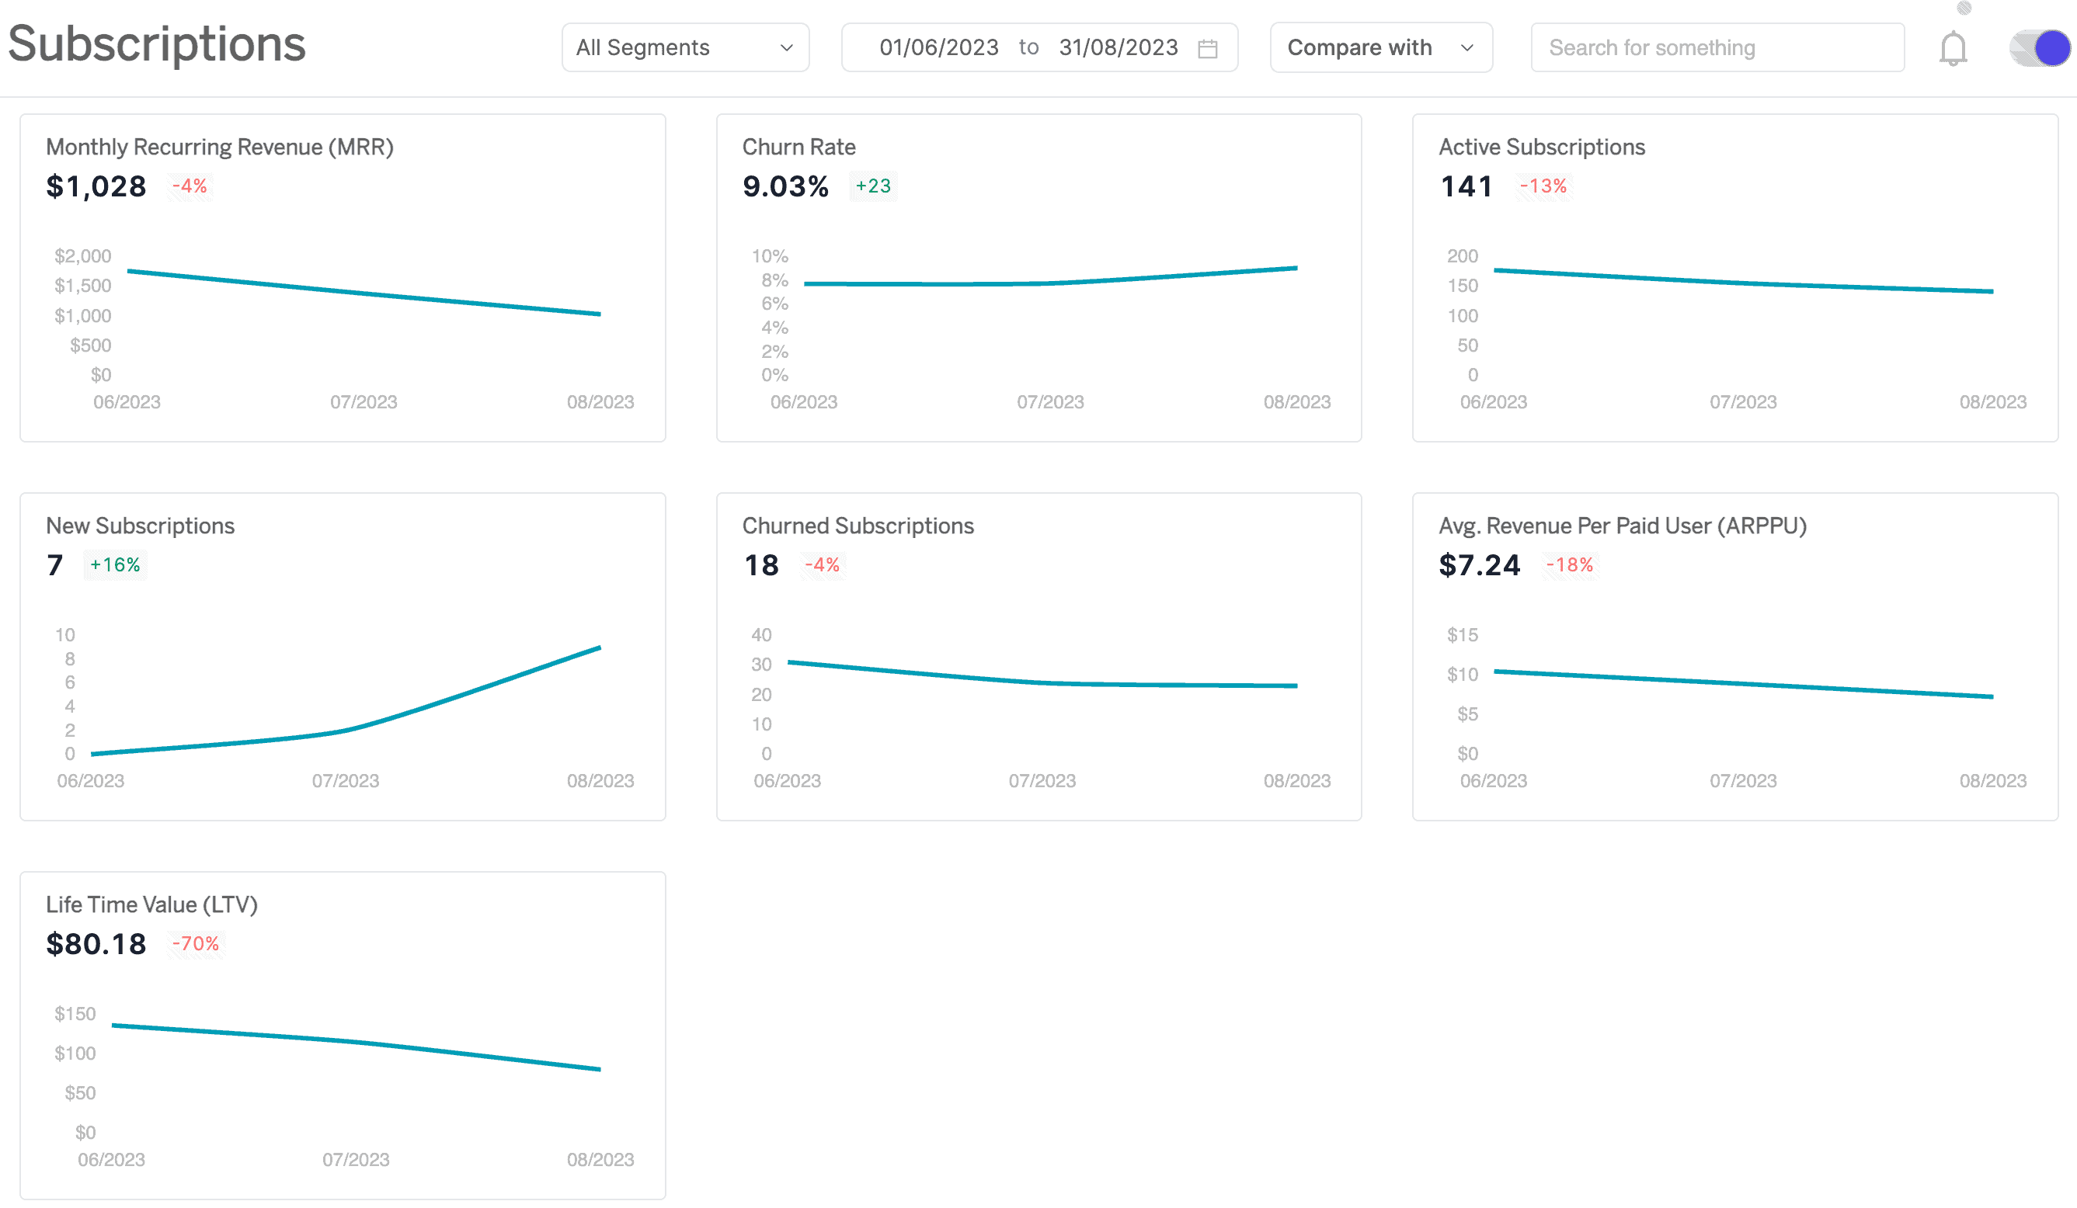Click the 01/06/2023 start date button
Screen dimensions: 2077x1208
pyautogui.click(x=937, y=47)
